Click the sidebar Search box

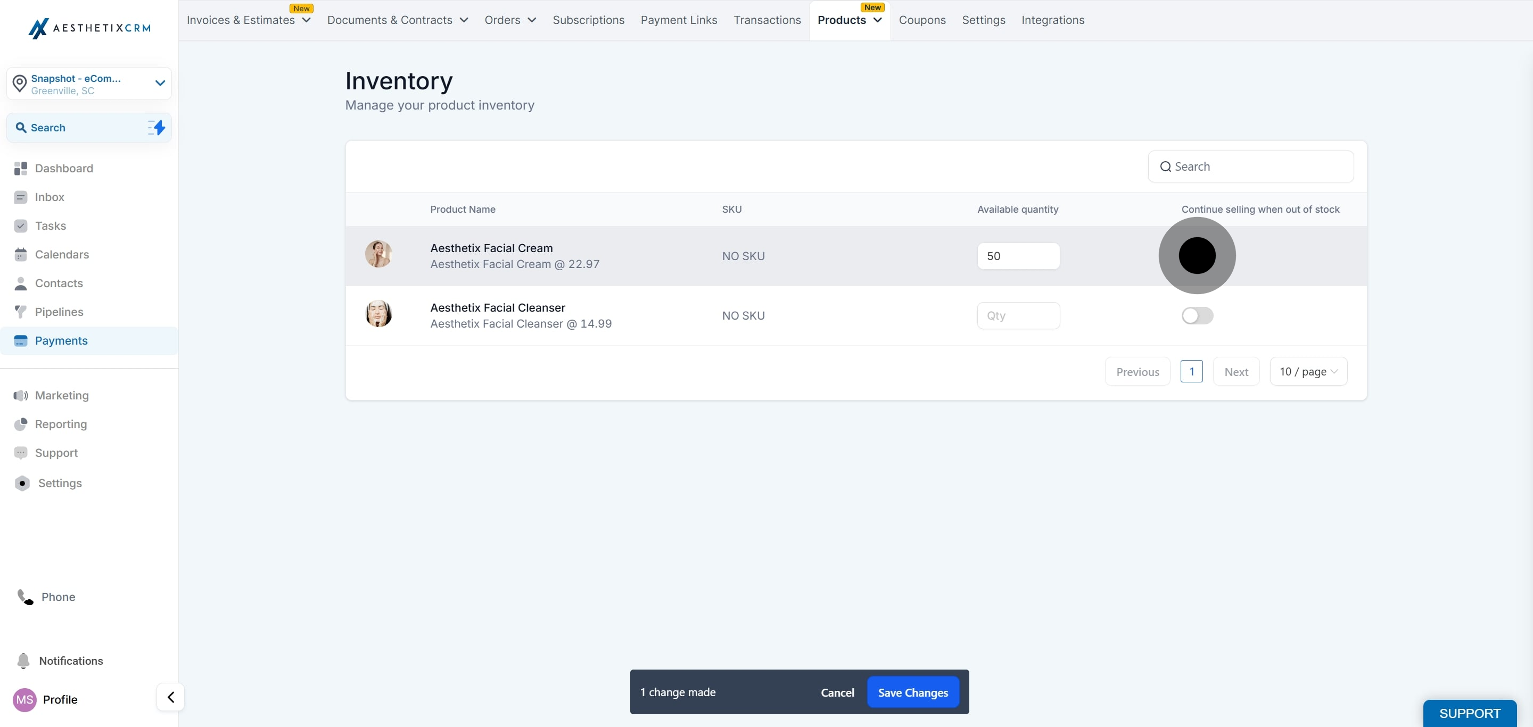[x=89, y=128]
